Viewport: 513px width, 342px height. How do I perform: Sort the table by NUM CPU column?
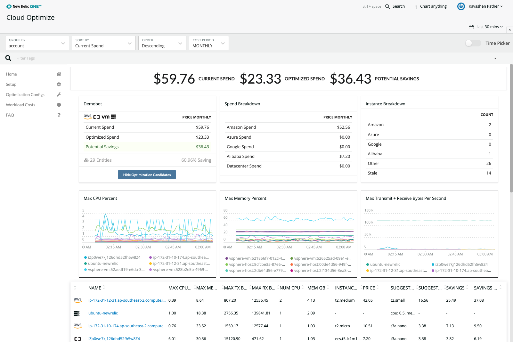click(292, 288)
